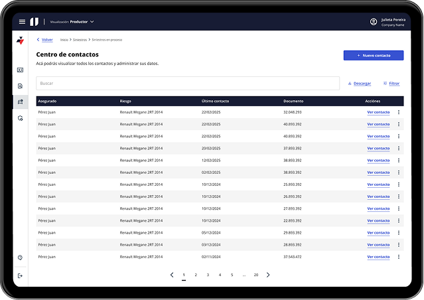
Task: Open the document search sidebar icon
Action: (20, 86)
